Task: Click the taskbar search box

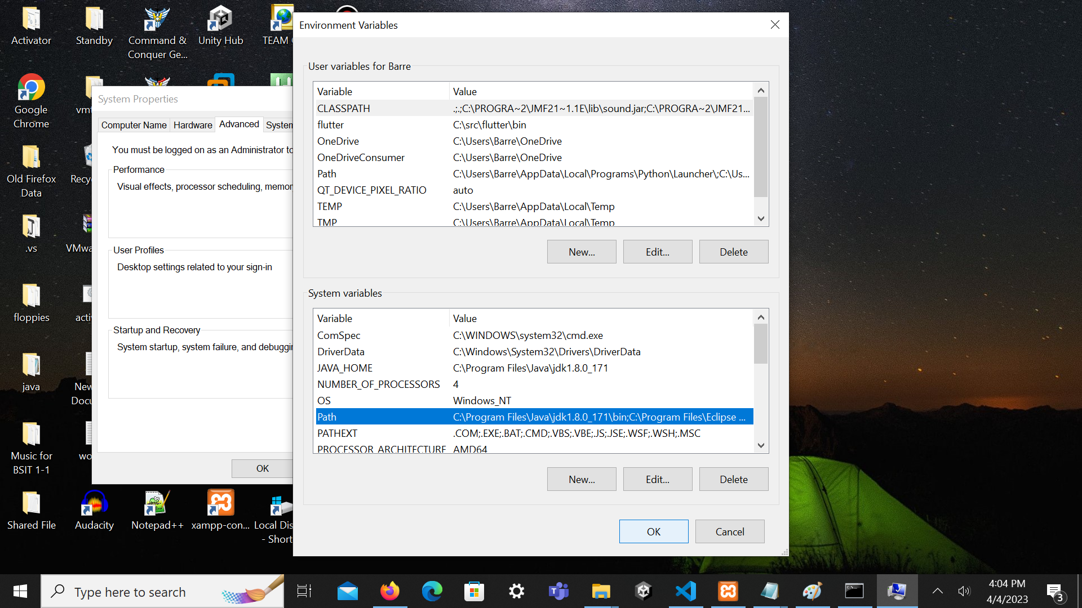Action: (162, 591)
